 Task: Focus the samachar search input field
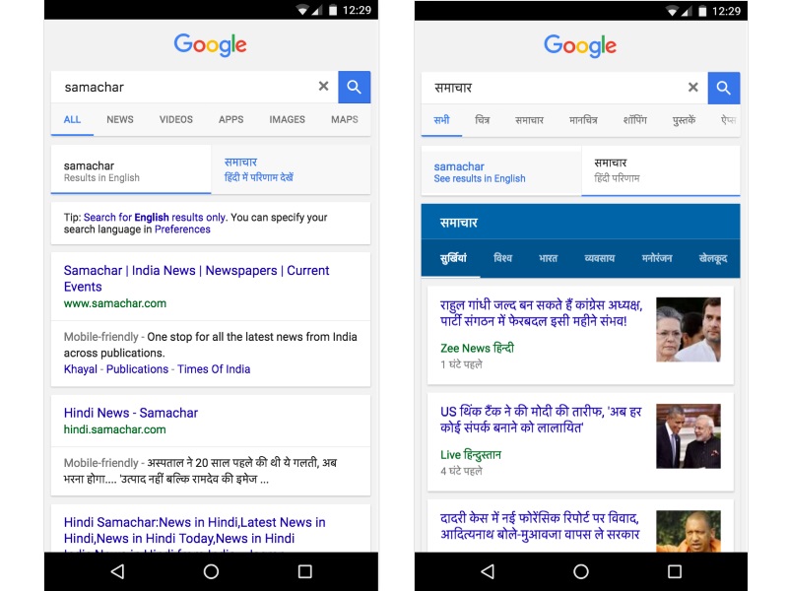(x=188, y=87)
